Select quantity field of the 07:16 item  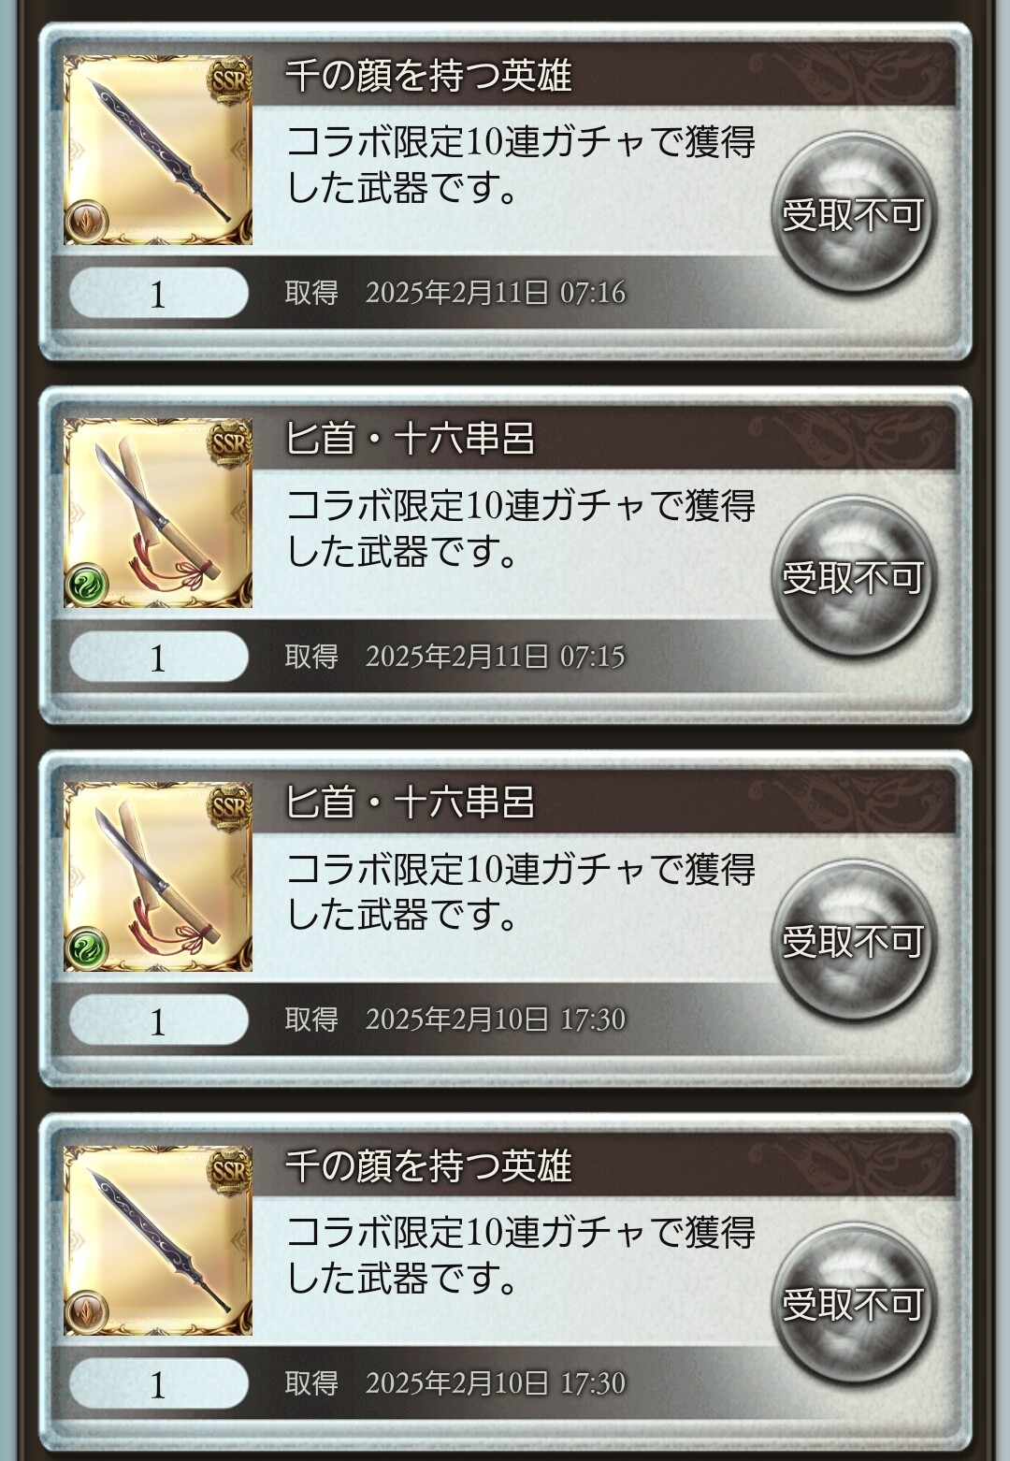[159, 294]
